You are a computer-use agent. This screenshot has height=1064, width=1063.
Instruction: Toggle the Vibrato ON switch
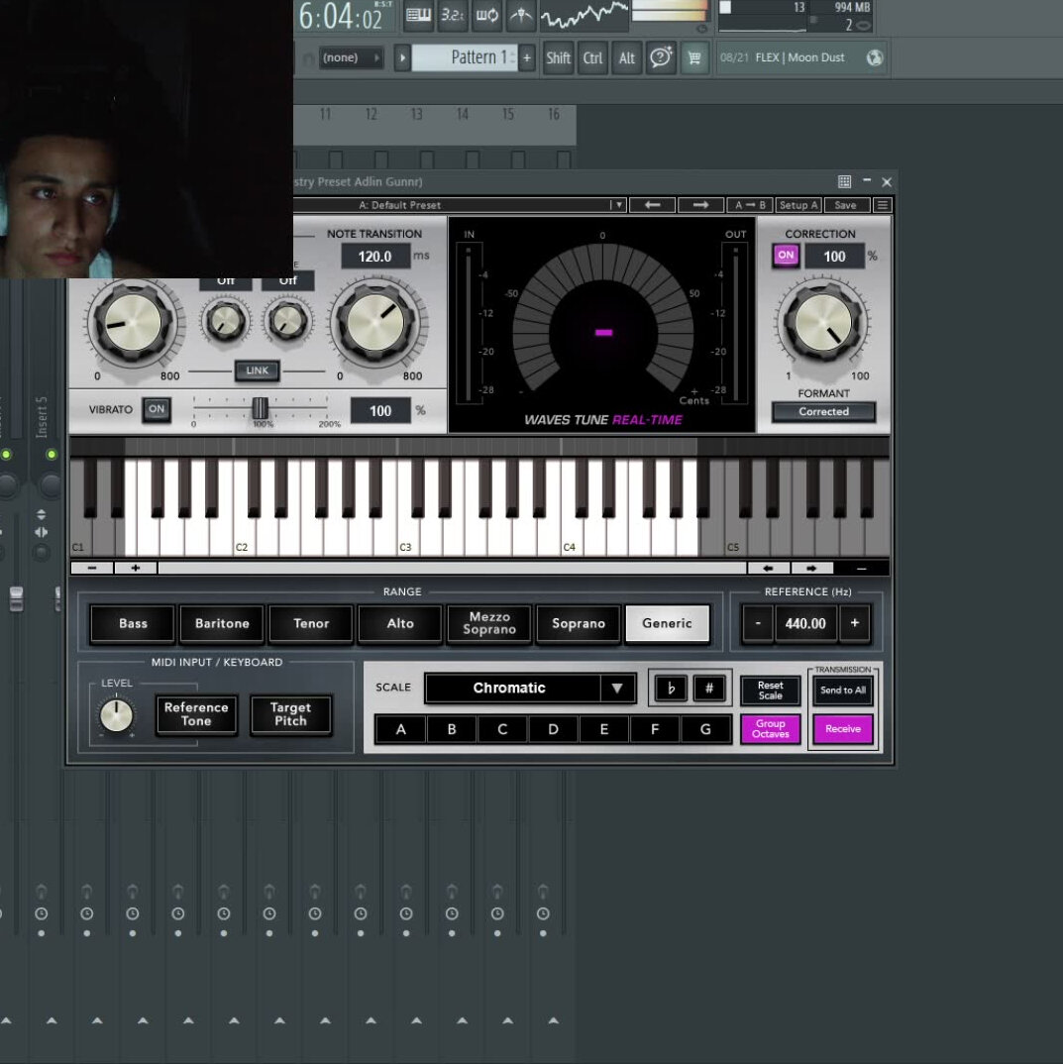157,410
